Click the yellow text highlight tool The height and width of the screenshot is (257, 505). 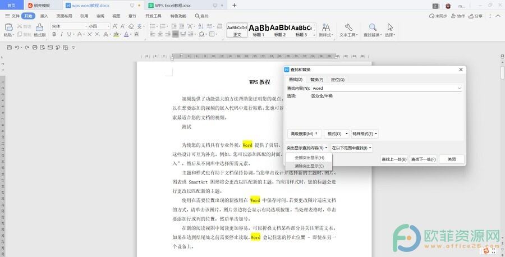[116, 34]
